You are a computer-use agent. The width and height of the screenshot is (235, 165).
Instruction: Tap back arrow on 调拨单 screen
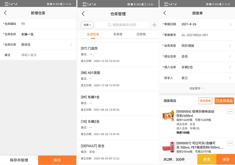[x=164, y=13]
